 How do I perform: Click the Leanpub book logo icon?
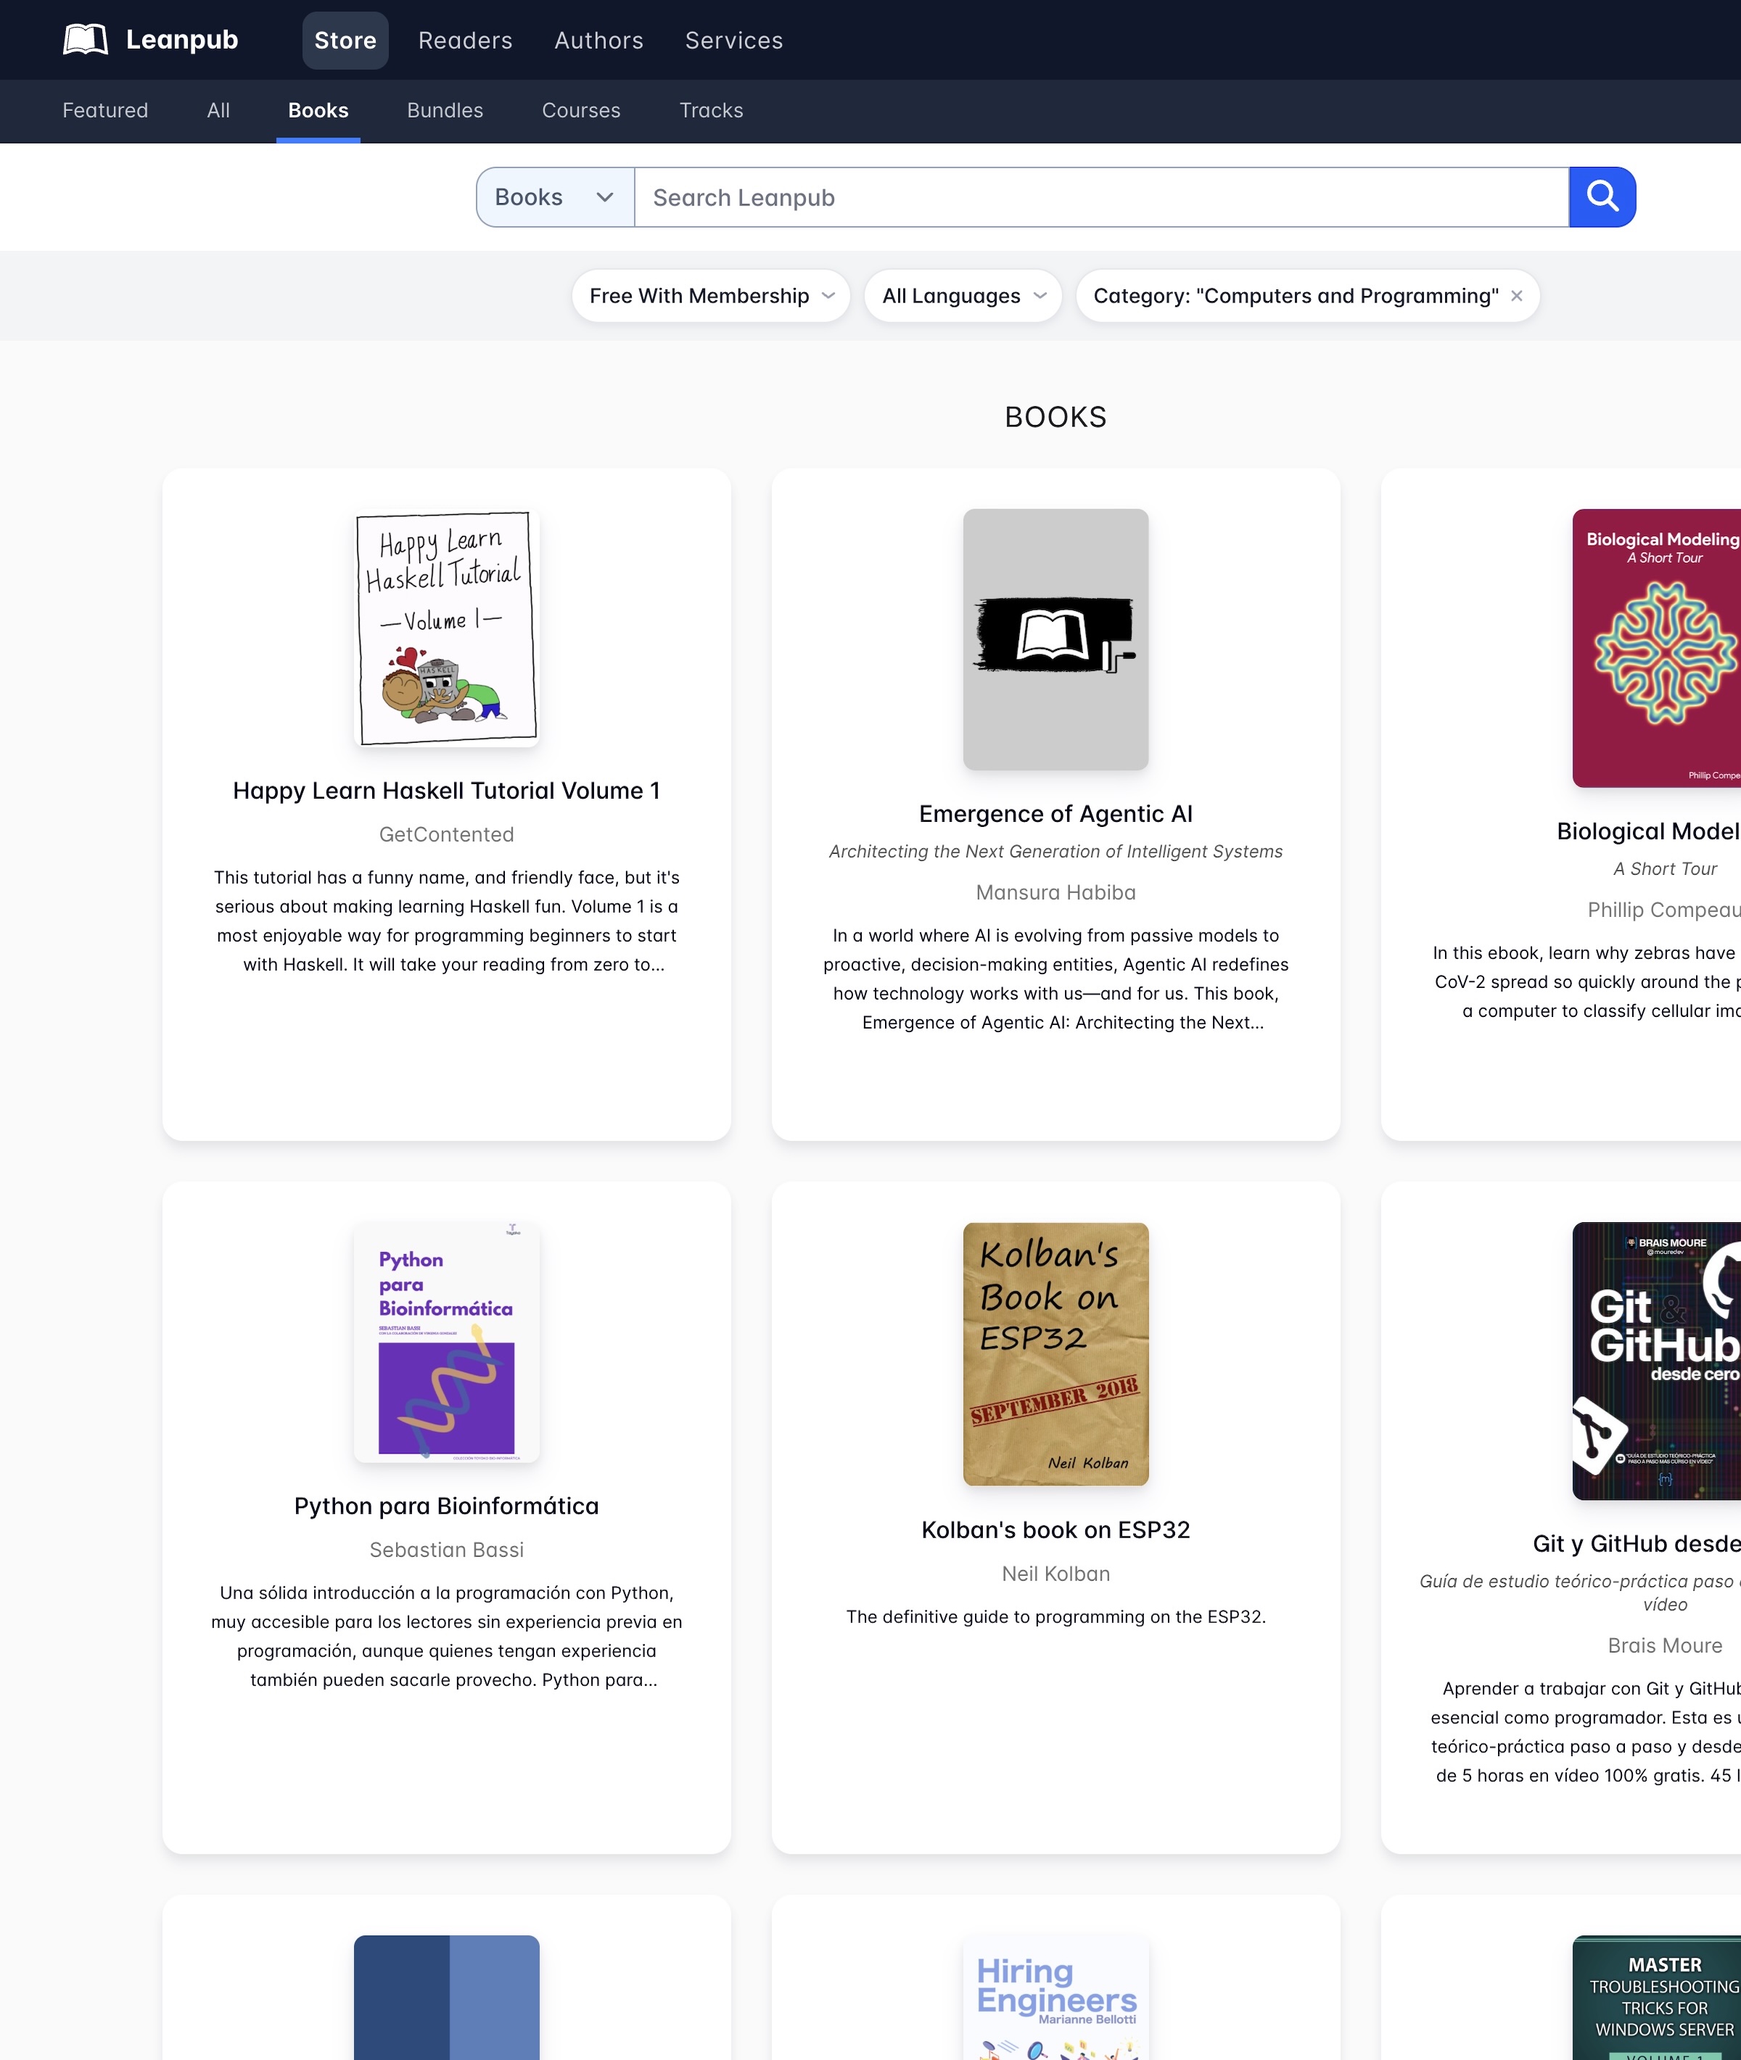point(85,39)
